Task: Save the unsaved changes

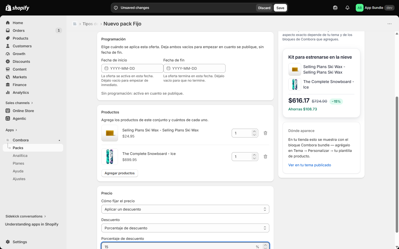Action: (x=280, y=8)
